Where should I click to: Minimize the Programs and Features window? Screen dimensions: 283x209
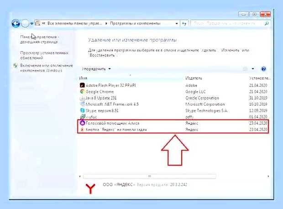pyautogui.click(x=243, y=14)
